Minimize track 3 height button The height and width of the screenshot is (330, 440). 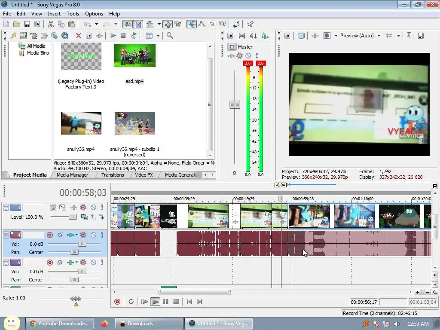6,206
